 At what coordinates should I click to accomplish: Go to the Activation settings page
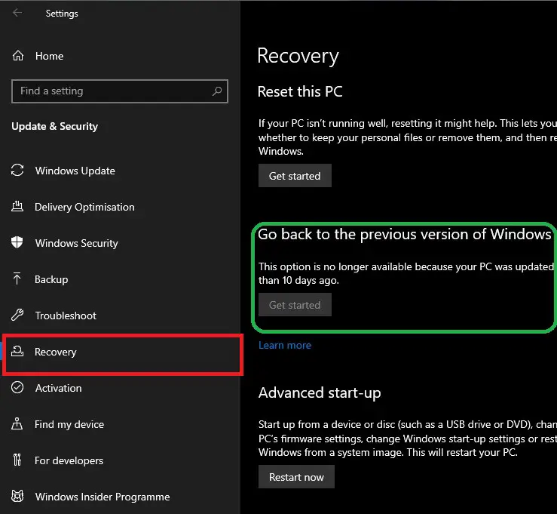tap(58, 388)
